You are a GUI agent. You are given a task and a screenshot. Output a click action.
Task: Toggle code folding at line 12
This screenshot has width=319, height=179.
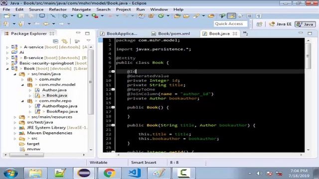point(113,89)
